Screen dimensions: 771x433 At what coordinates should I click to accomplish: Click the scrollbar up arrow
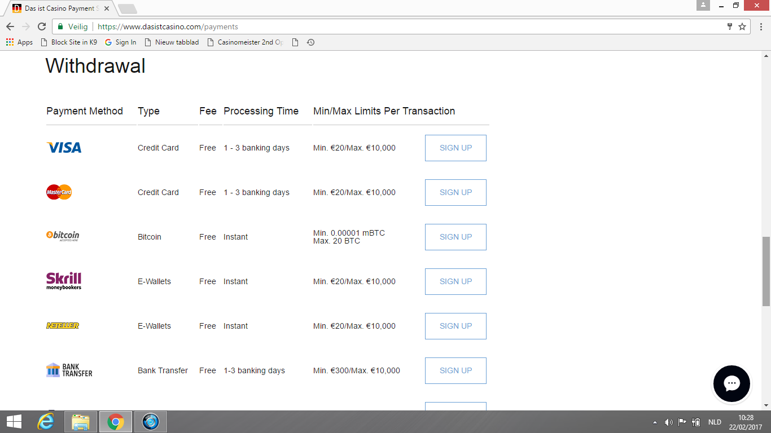(x=766, y=56)
